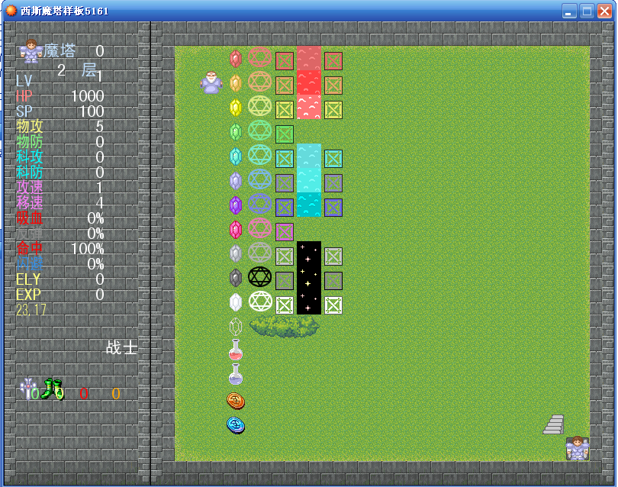
Task: Click the 物防 stat label
Action: click(x=30, y=141)
